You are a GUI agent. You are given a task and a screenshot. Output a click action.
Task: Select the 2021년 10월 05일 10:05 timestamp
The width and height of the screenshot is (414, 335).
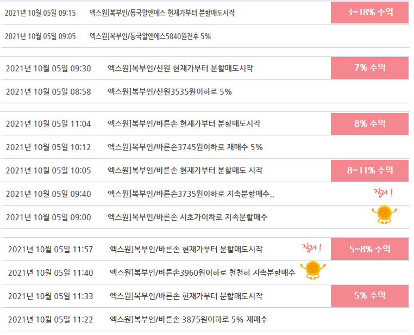(48, 171)
